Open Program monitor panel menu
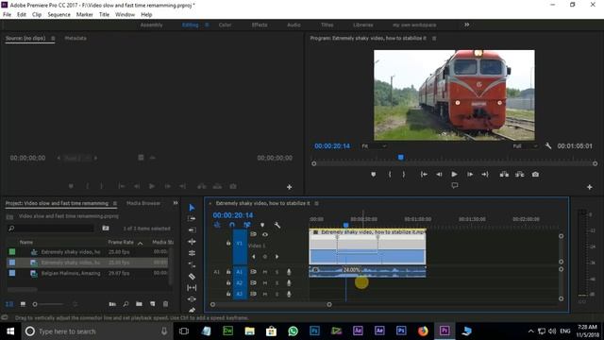The height and width of the screenshot is (340, 604). point(434,38)
